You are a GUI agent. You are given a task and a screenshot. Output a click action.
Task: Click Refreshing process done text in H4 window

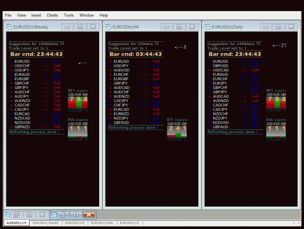click(x=133, y=128)
